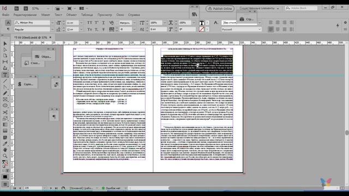Go to the last page button
The image size is (349, 196).
coord(56,188)
